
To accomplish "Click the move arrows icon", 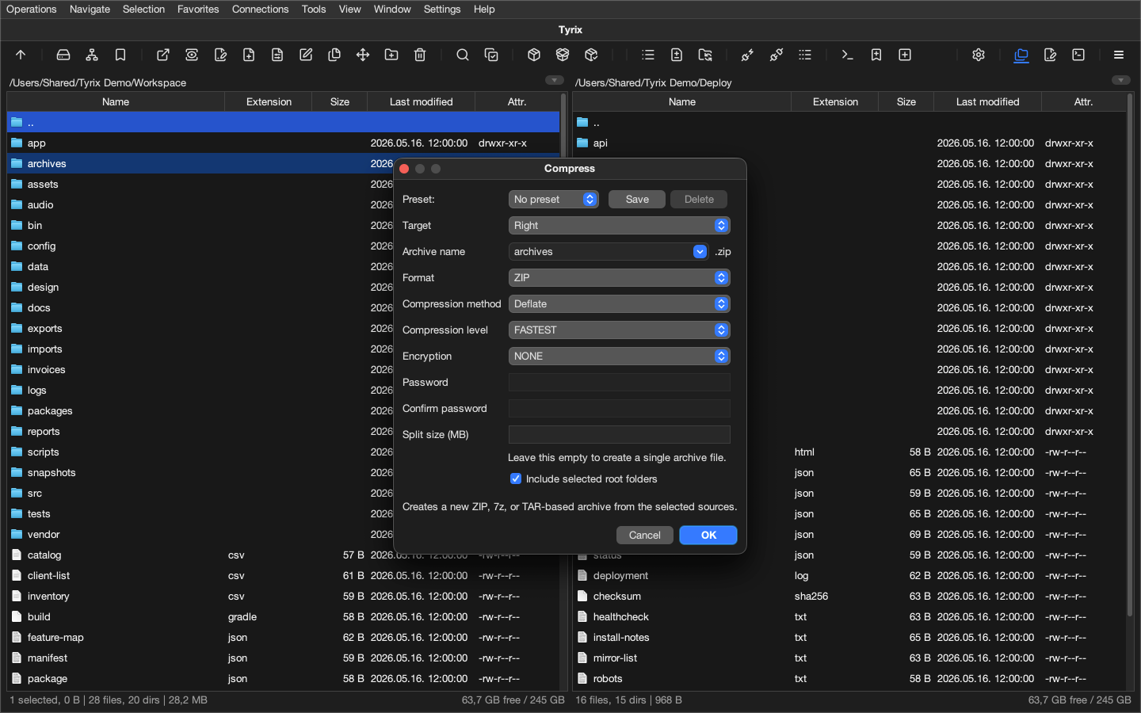I will tap(363, 55).
